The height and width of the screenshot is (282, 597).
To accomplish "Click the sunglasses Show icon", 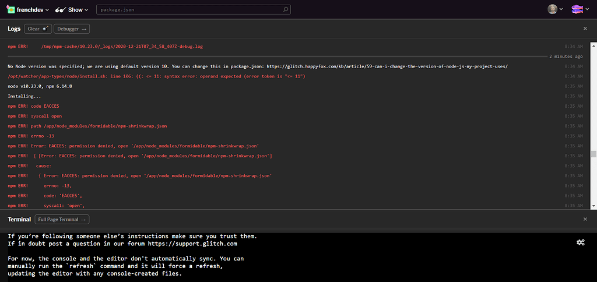I will [60, 10].
